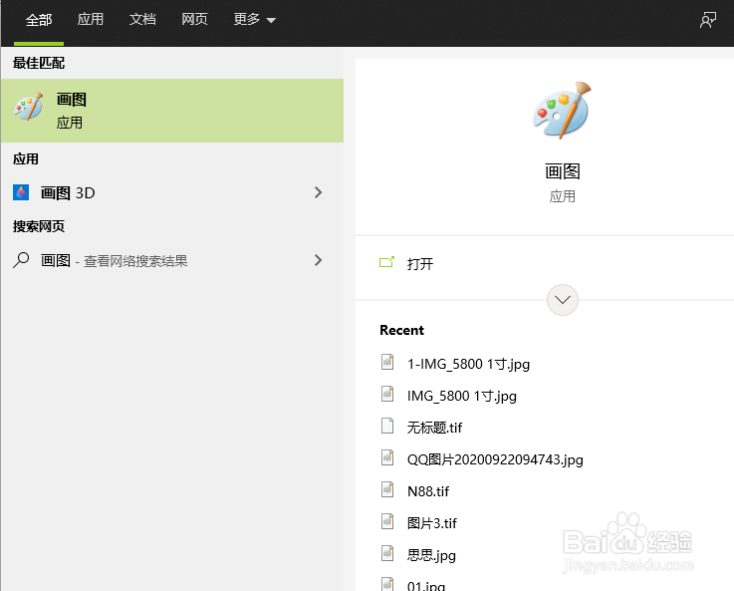Viewport: 734px width, 591px height.
Task: Open recent file 01.jpg
Action: (426, 585)
